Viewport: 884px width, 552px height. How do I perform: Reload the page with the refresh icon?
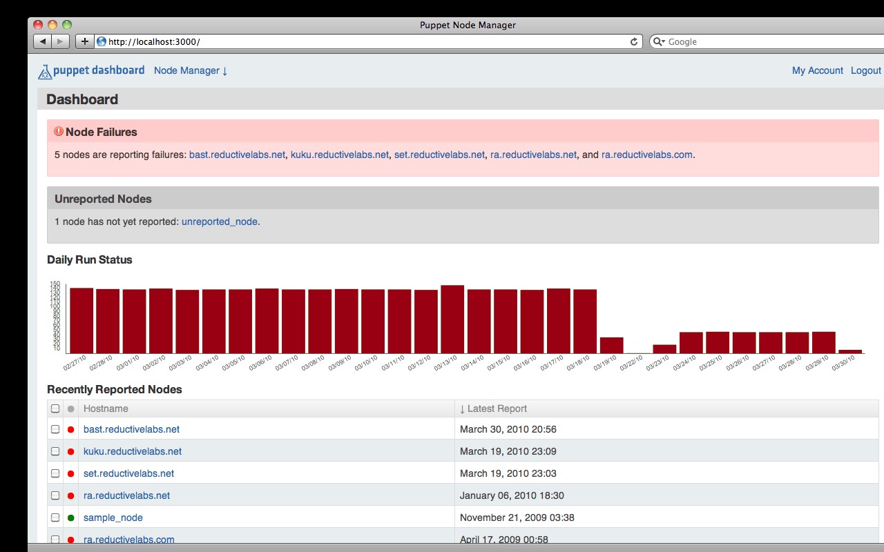(x=633, y=41)
